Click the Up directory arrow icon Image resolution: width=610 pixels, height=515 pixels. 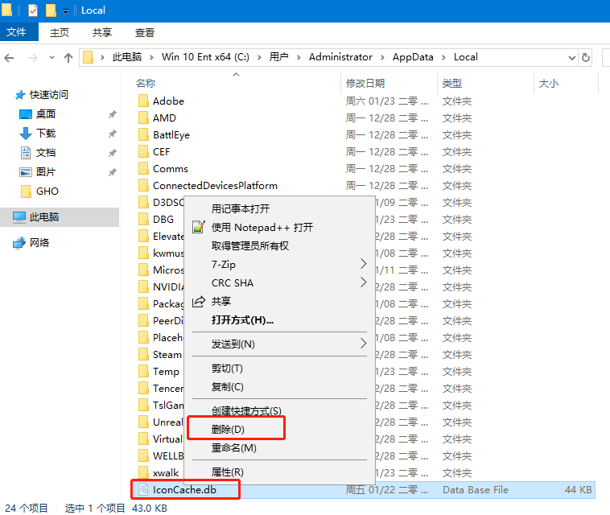(68, 57)
